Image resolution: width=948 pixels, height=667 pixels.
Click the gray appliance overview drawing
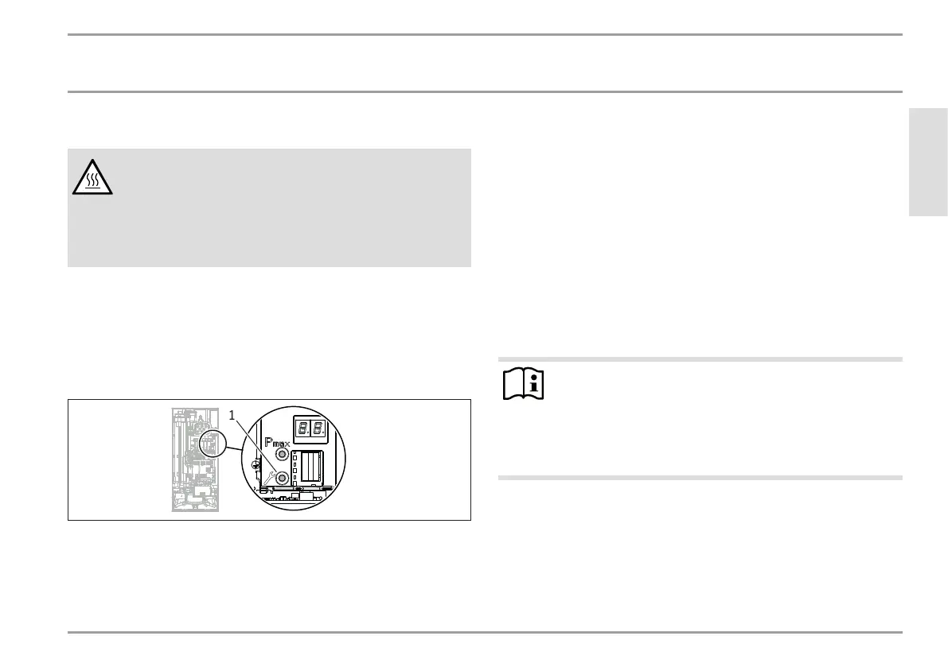tap(195, 460)
